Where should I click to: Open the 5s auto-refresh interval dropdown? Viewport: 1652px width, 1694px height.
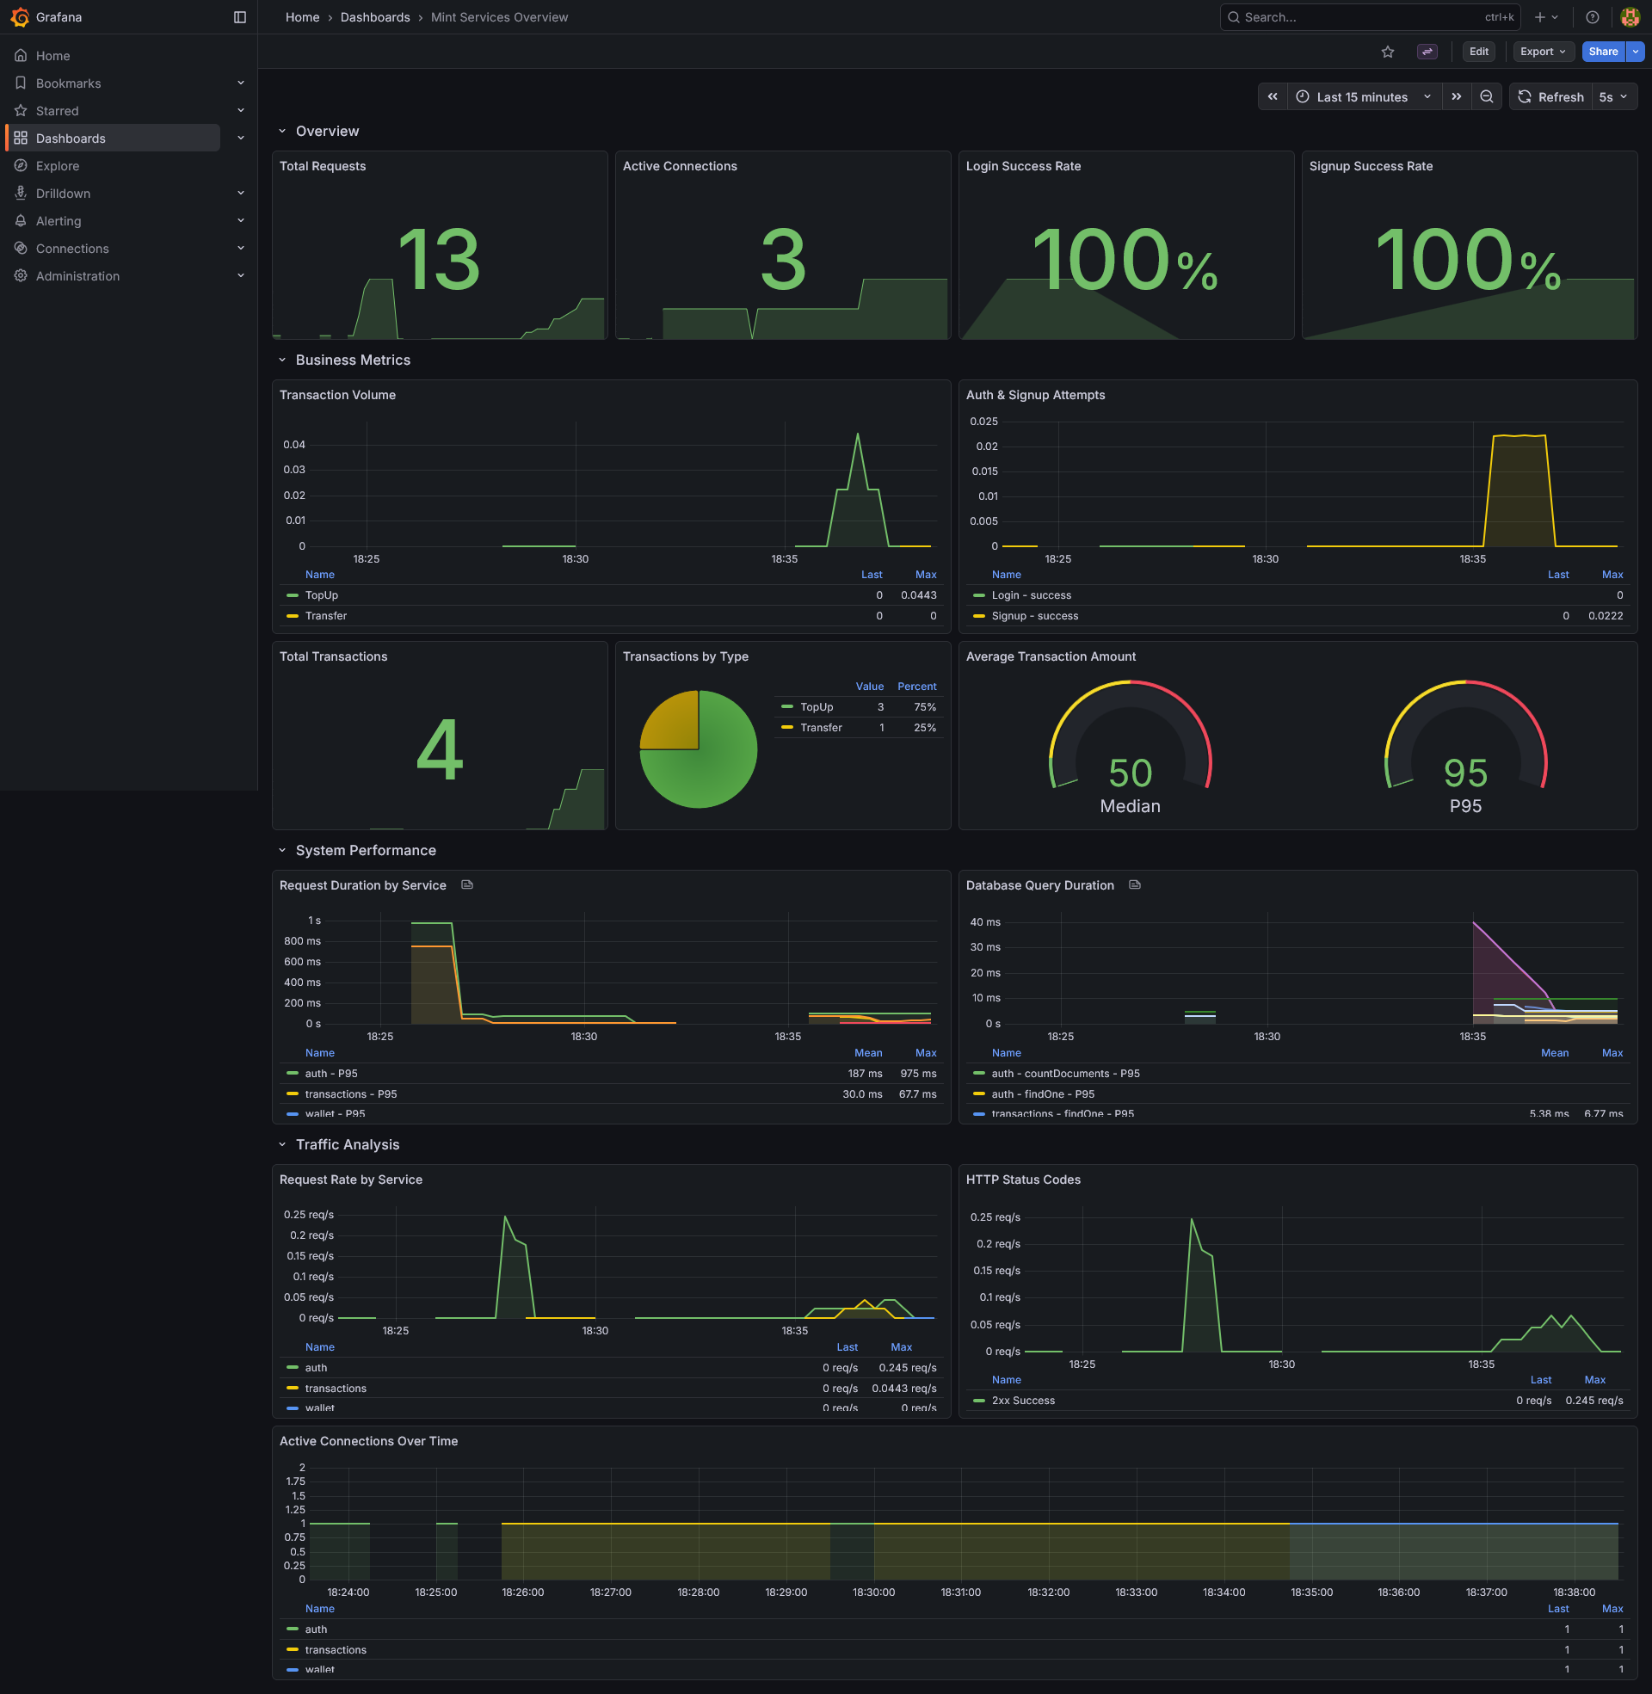pyautogui.click(x=1613, y=96)
